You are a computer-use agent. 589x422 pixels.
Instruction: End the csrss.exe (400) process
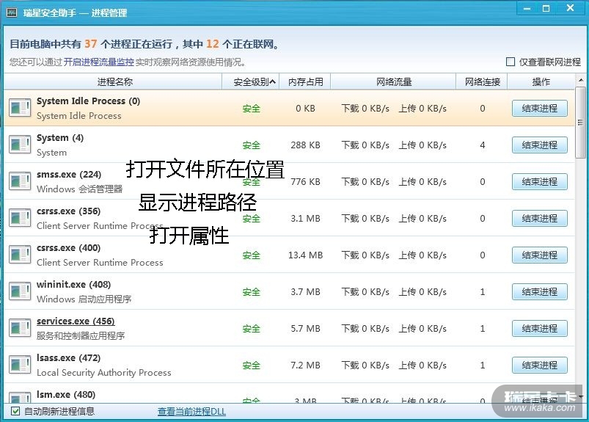pyautogui.click(x=539, y=255)
